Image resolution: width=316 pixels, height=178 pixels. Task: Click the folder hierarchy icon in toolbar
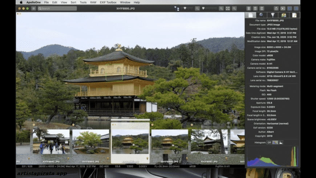177,8
